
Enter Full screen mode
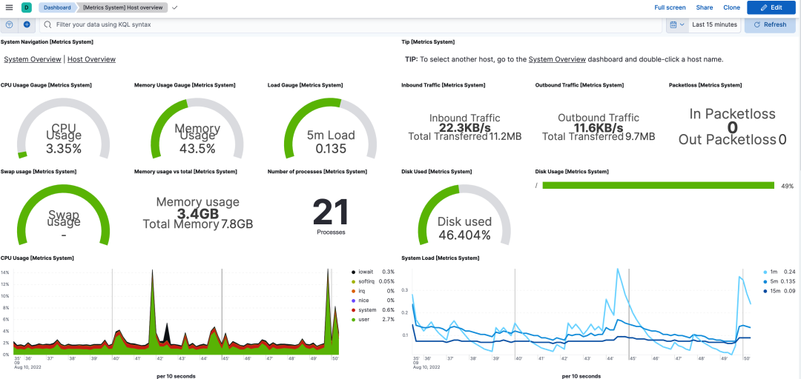(670, 7)
